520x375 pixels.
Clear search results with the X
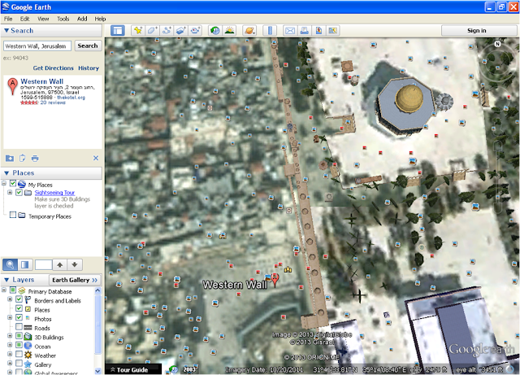(96, 158)
